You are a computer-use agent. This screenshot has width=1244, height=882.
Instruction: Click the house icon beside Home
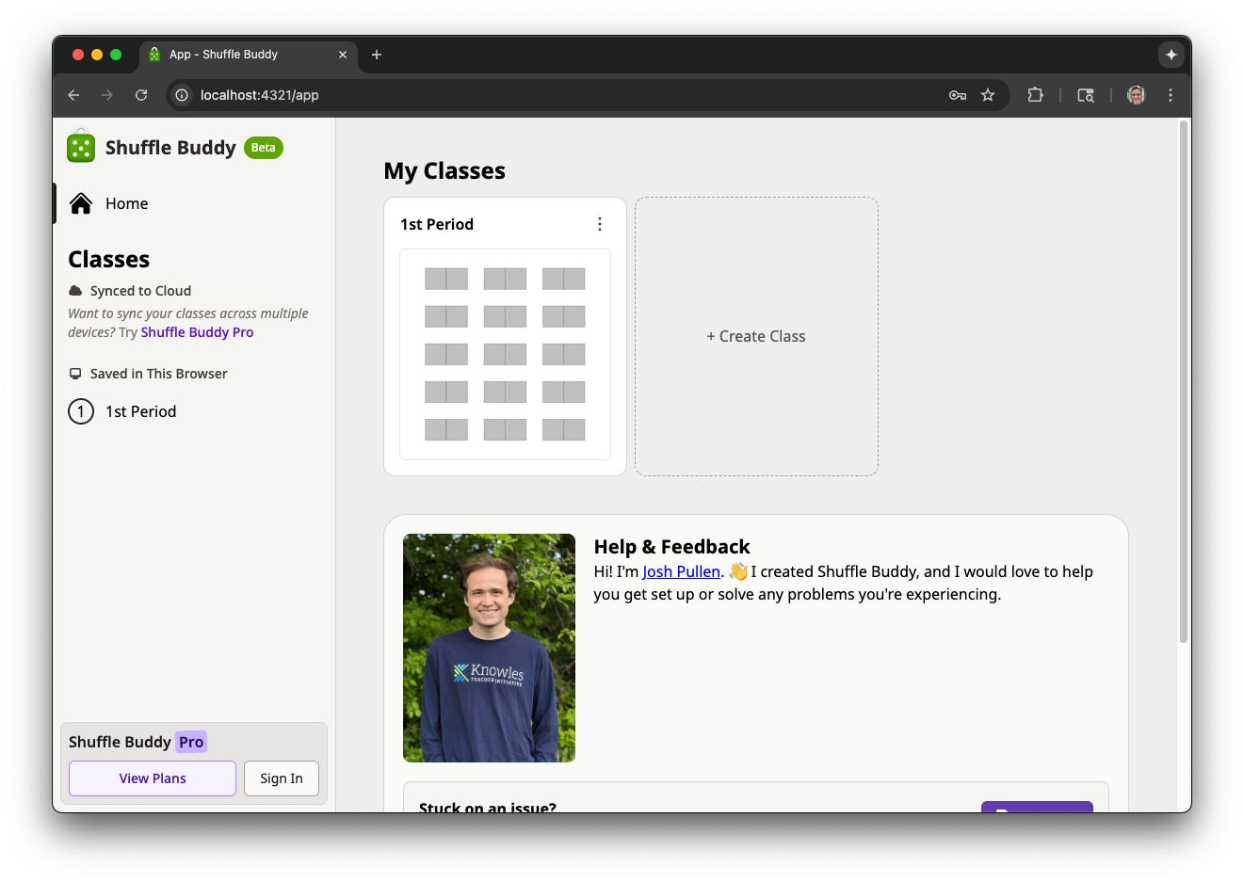81,203
